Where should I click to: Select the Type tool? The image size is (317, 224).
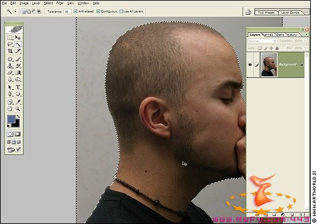point(18,87)
